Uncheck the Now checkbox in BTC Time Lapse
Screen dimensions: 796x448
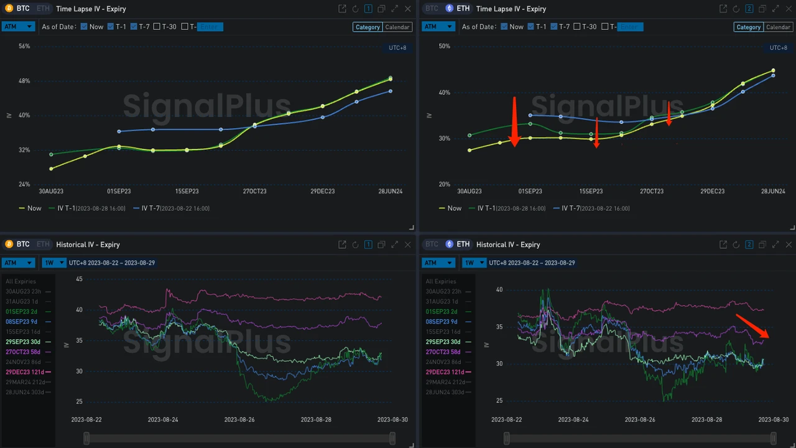84,27
